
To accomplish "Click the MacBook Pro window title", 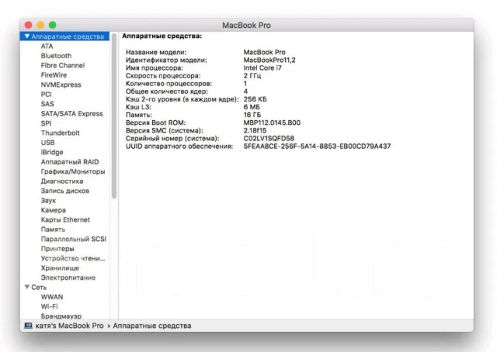I will [x=247, y=26].
